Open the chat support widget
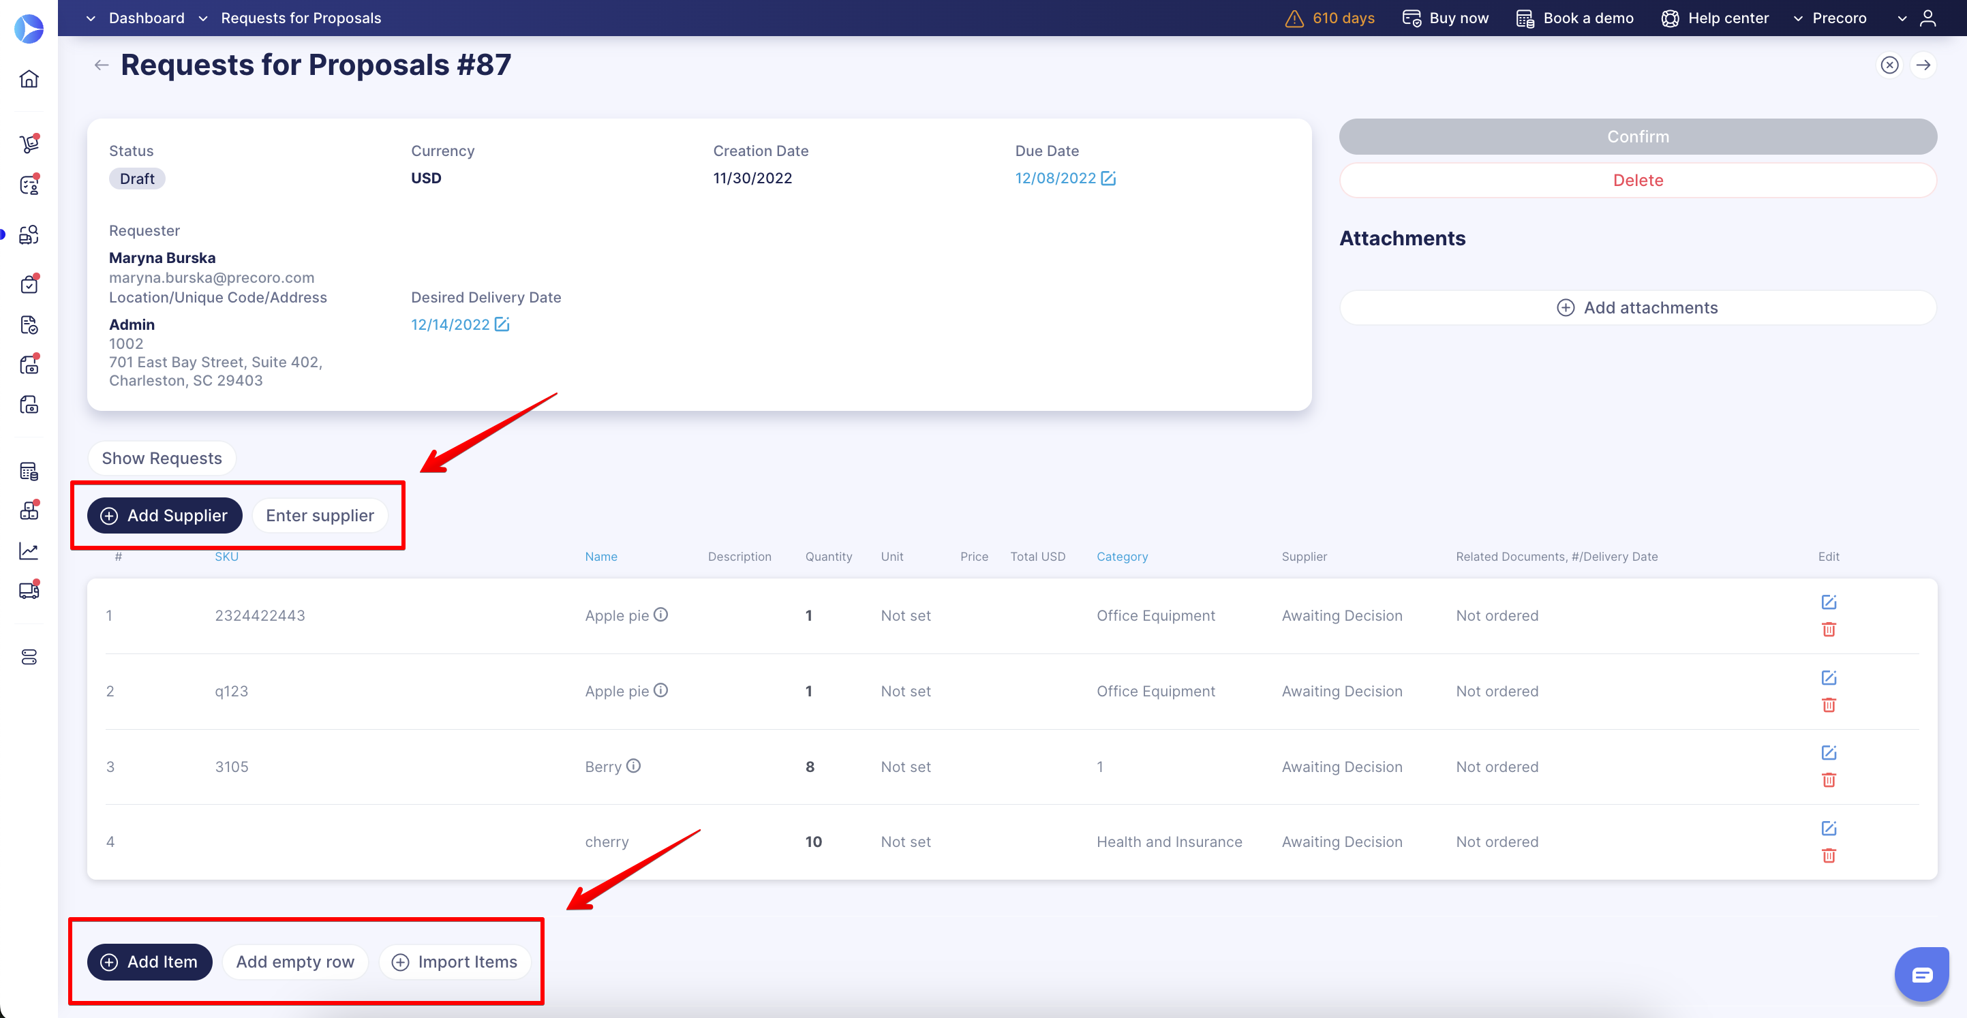The height and width of the screenshot is (1018, 1967). (x=1921, y=974)
